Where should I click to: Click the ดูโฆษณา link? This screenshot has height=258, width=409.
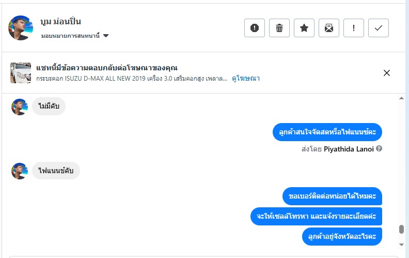[246, 79]
